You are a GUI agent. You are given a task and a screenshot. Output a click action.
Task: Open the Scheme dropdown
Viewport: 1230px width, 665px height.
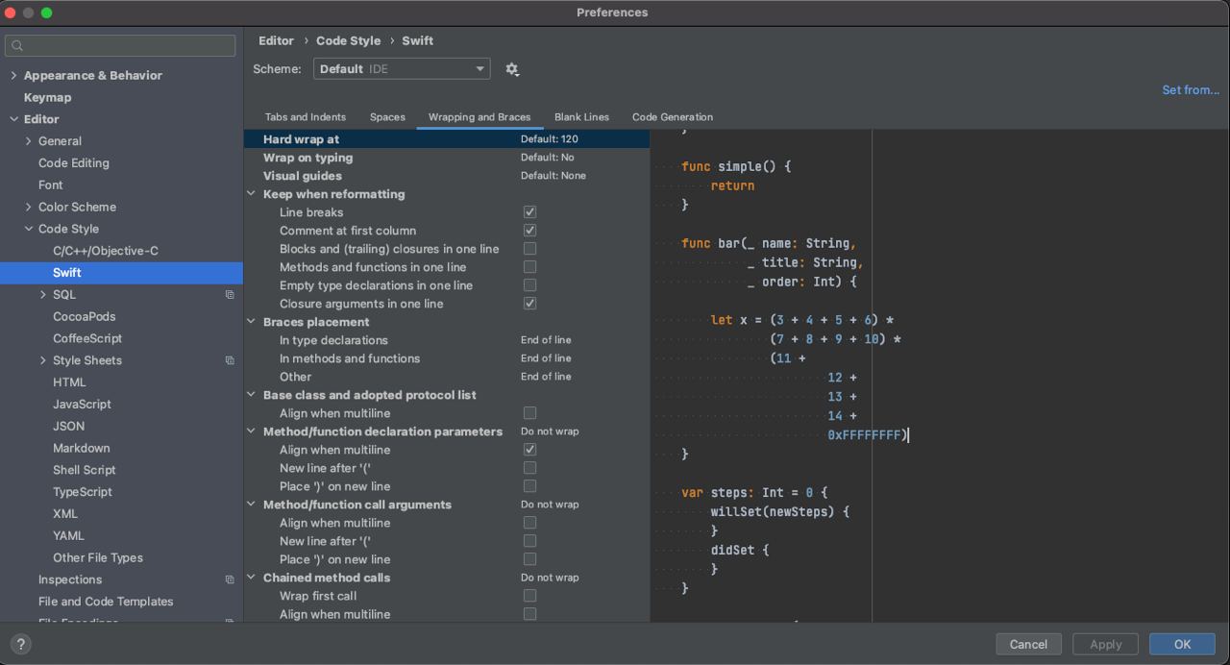[x=401, y=69]
